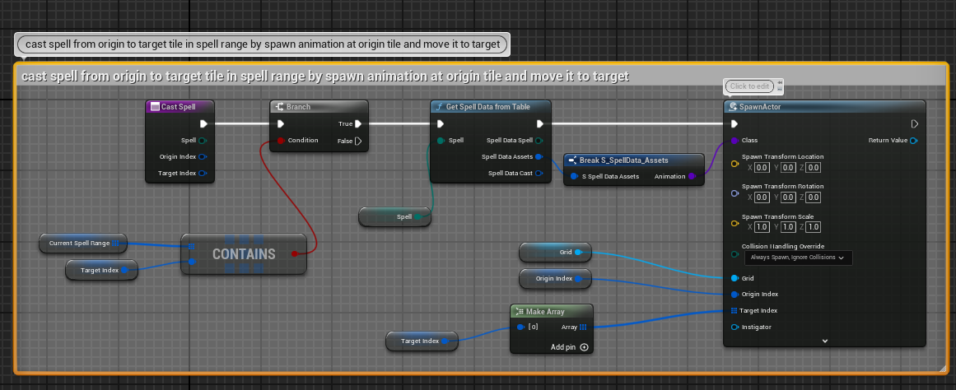Select the Spell variable getter node
The height and width of the screenshot is (390, 956).
[395, 216]
